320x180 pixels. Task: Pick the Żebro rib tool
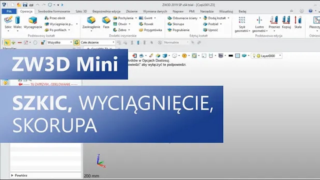120,30
